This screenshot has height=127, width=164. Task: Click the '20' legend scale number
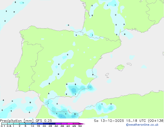pos(44,126)
